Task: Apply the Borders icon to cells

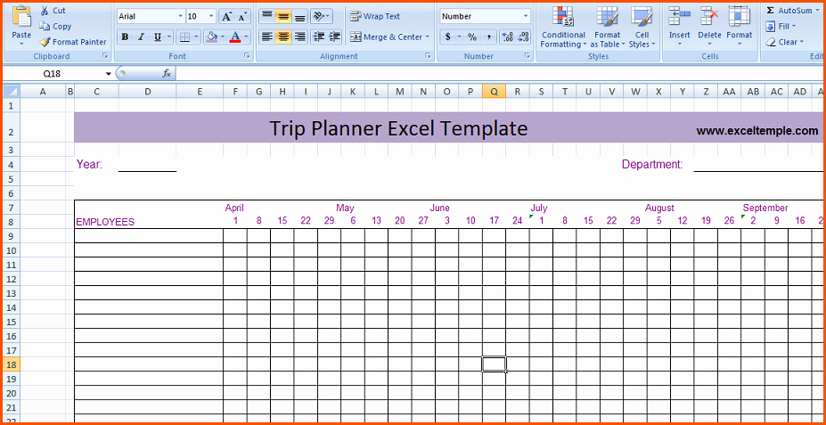Action: [x=184, y=37]
